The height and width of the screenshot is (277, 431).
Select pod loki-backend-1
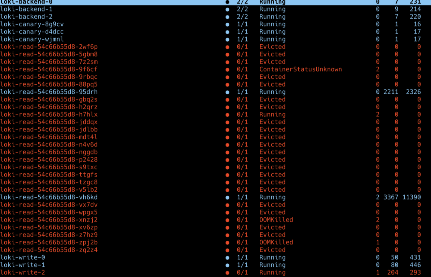pyautogui.click(x=26, y=9)
